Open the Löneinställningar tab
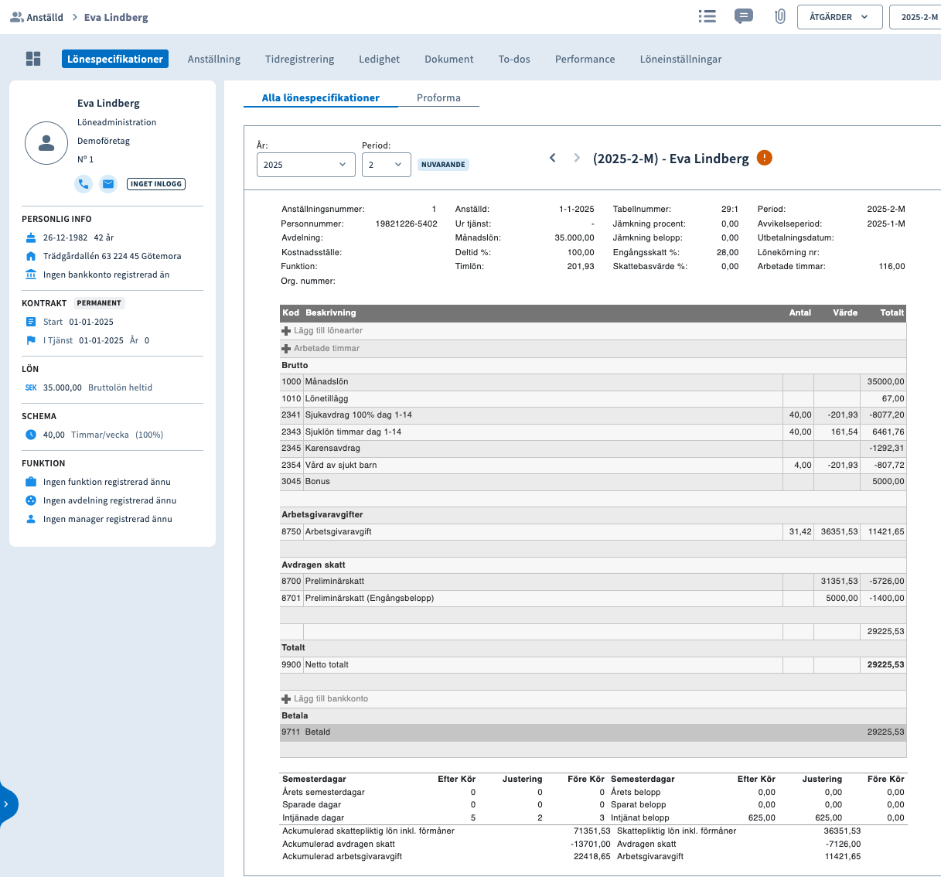 tap(680, 59)
